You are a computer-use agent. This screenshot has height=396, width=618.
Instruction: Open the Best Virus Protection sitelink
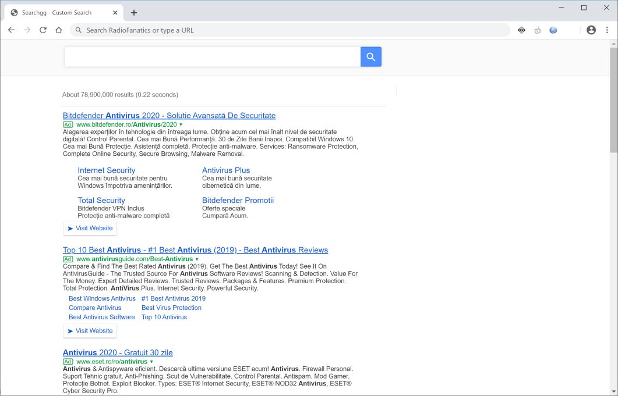(x=171, y=308)
